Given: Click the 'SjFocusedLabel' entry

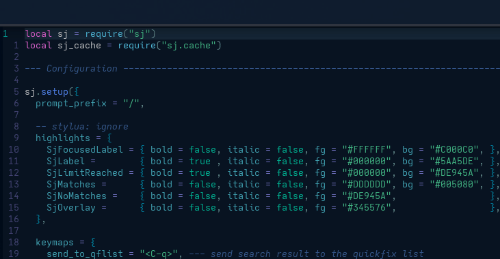Looking at the screenshot, I should (x=85, y=150).
